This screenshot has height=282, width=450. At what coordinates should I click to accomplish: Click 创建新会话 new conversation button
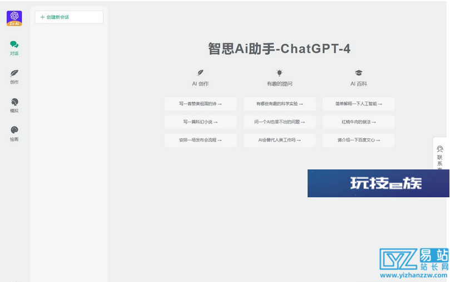coord(69,17)
